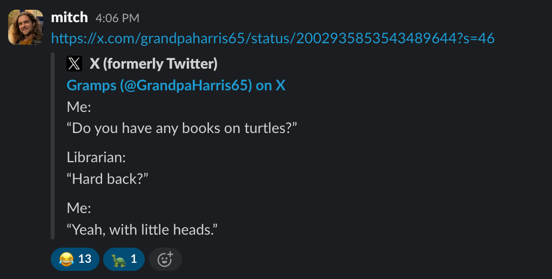Toggle the turtle reaction count showing 1
552x279 pixels.
[133, 260]
